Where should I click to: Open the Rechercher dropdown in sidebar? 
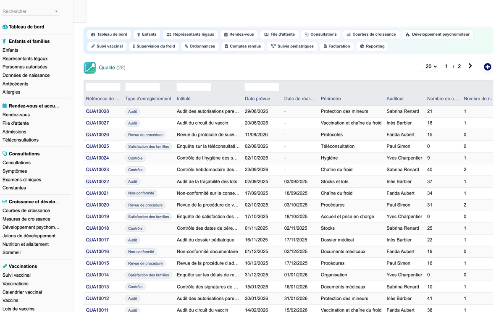pos(31,11)
